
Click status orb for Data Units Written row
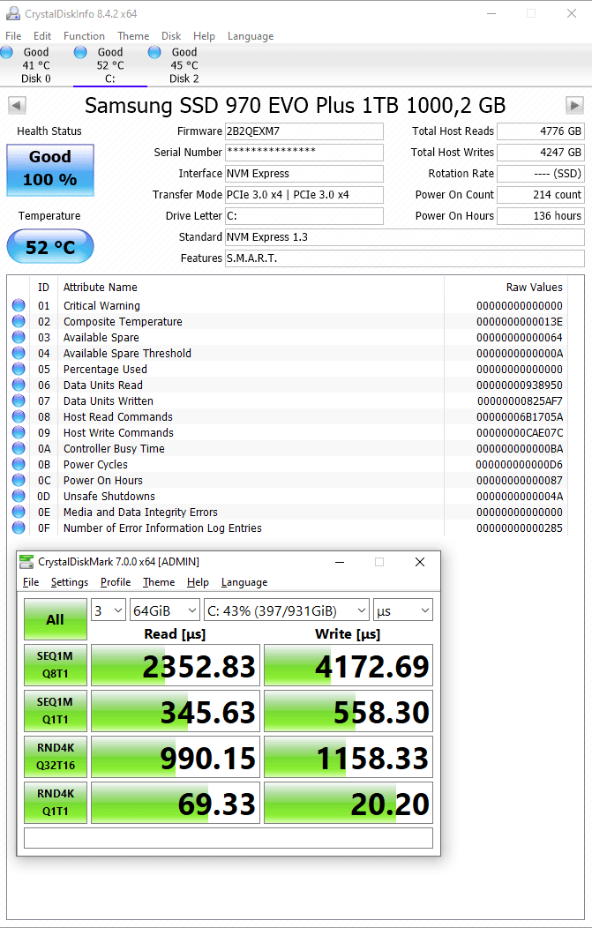click(19, 400)
